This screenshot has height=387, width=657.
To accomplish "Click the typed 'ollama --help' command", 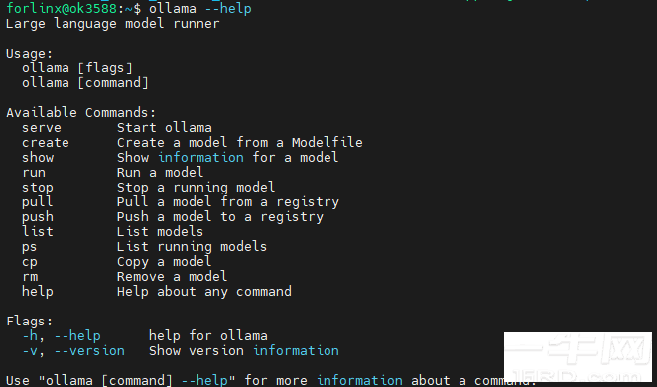I will (x=200, y=9).
